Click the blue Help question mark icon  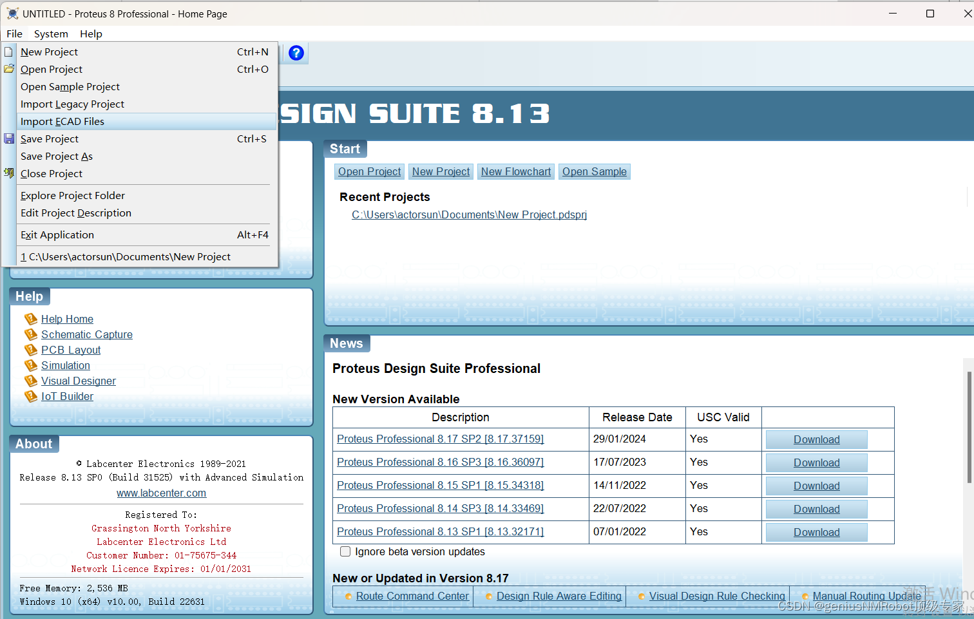tap(296, 53)
